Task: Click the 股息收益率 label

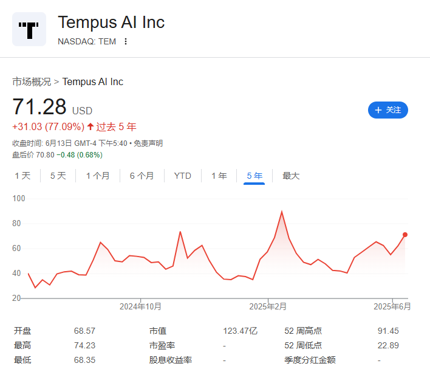Action: click(x=171, y=360)
